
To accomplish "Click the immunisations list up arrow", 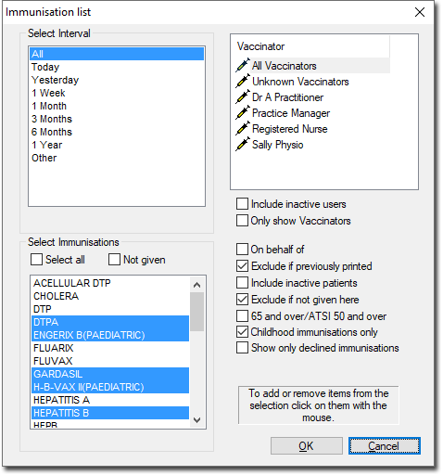I will click(196, 285).
